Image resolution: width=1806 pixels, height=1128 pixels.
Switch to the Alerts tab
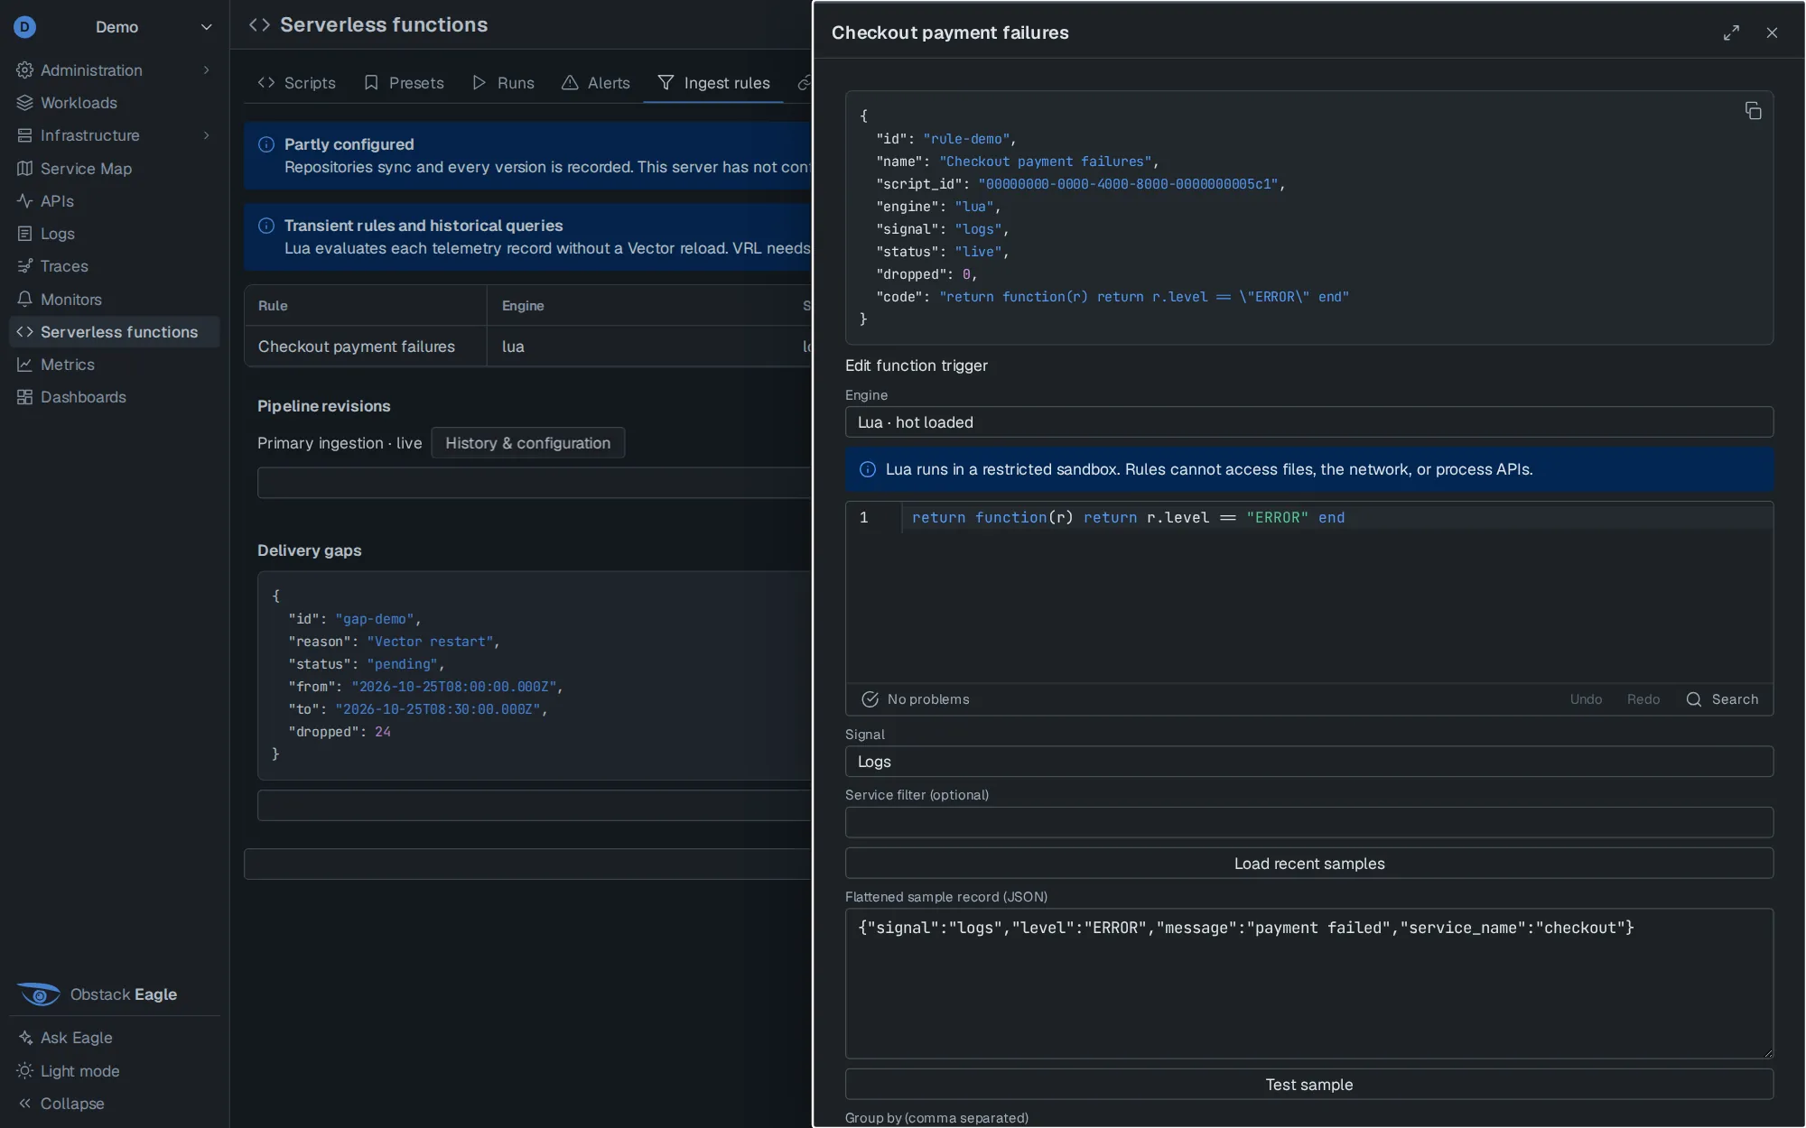(x=596, y=83)
